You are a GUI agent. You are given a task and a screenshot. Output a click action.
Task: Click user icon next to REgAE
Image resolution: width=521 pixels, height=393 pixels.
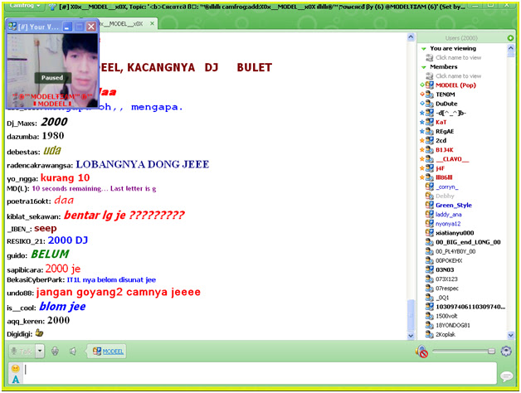coord(430,131)
